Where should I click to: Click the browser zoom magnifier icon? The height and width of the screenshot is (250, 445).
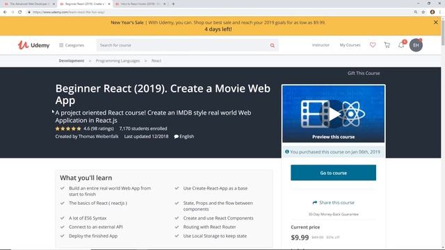pos(416,12)
